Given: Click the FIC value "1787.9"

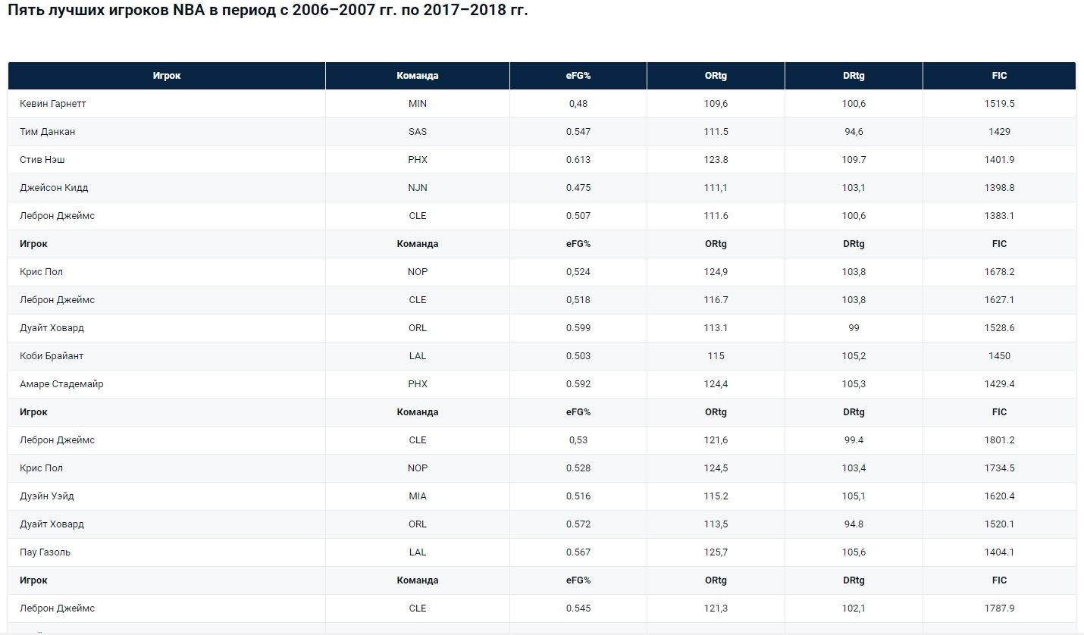Looking at the screenshot, I should (999, 608).
